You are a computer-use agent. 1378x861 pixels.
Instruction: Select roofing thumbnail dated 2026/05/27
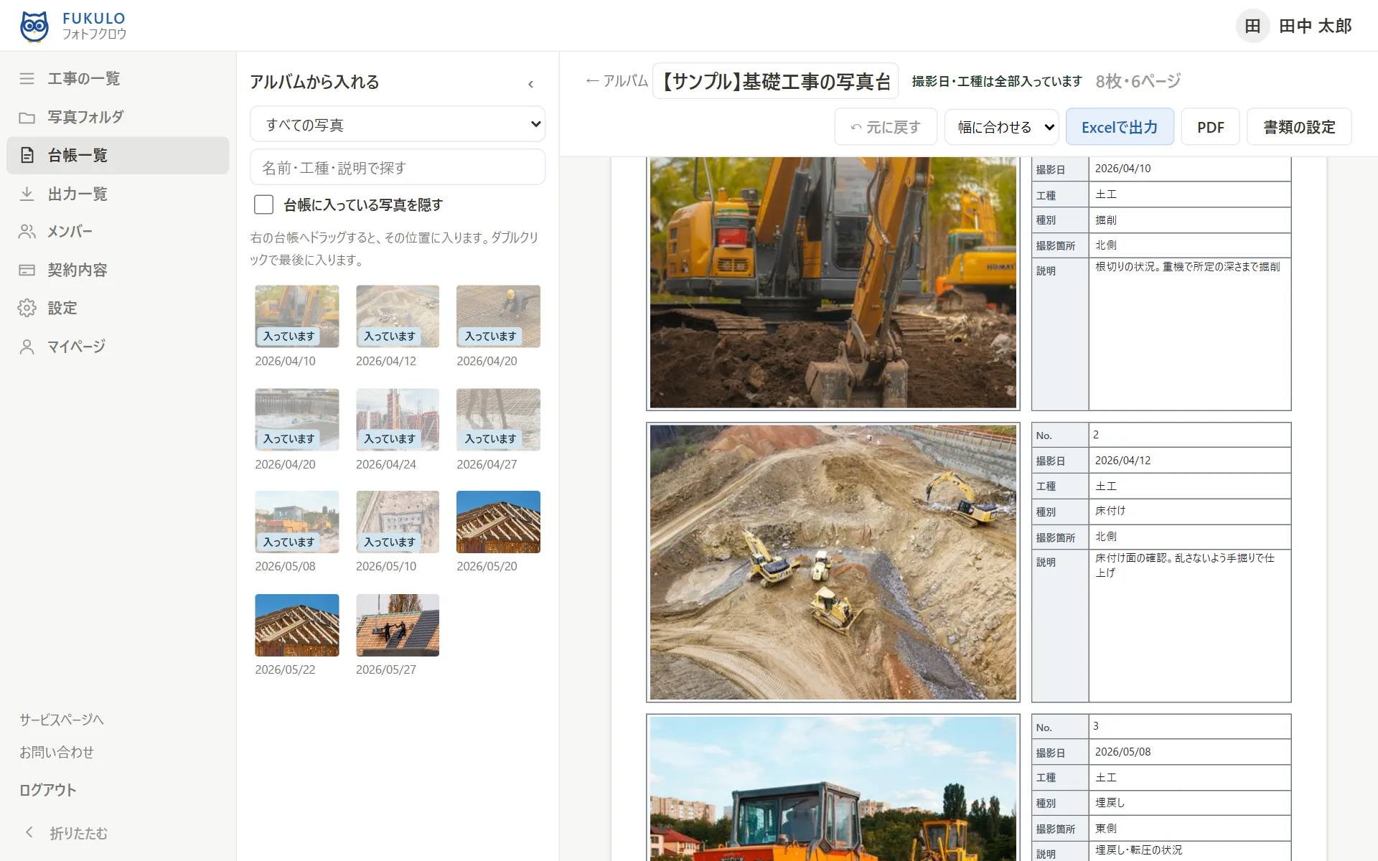coord(398,625)
